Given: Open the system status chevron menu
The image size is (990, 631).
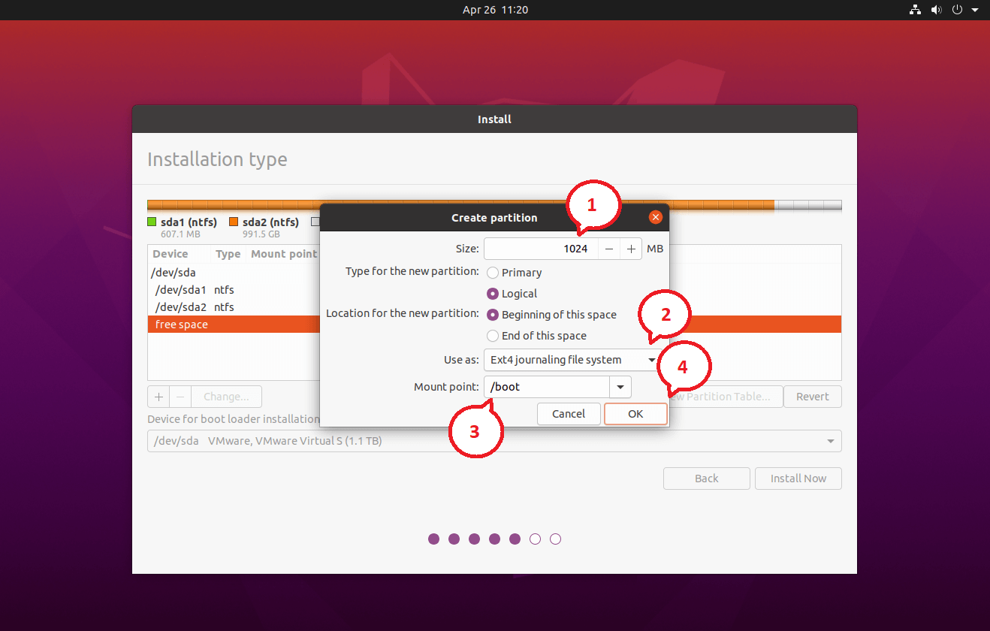Looking at the screenshot, I should click(x=975, y=10).
